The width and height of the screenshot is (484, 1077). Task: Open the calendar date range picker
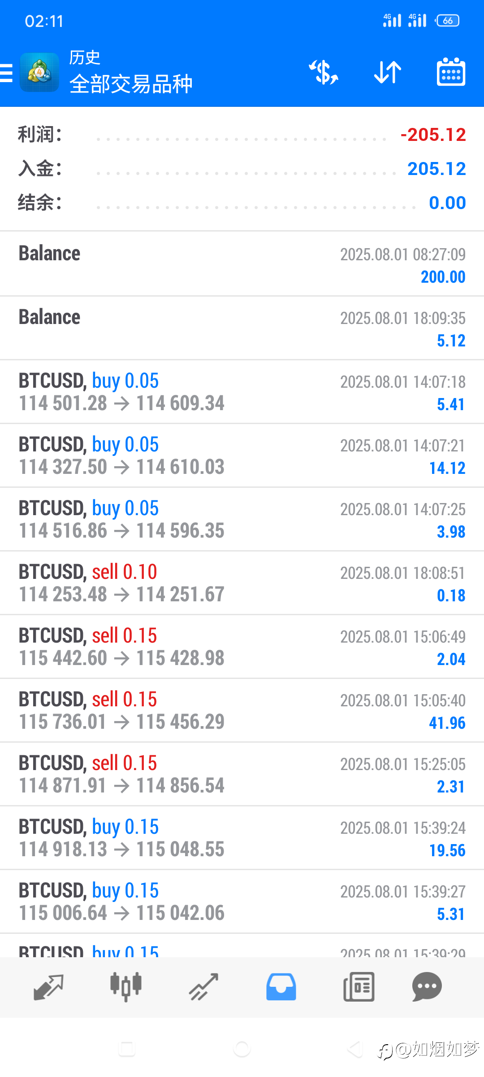click(451, 72)
